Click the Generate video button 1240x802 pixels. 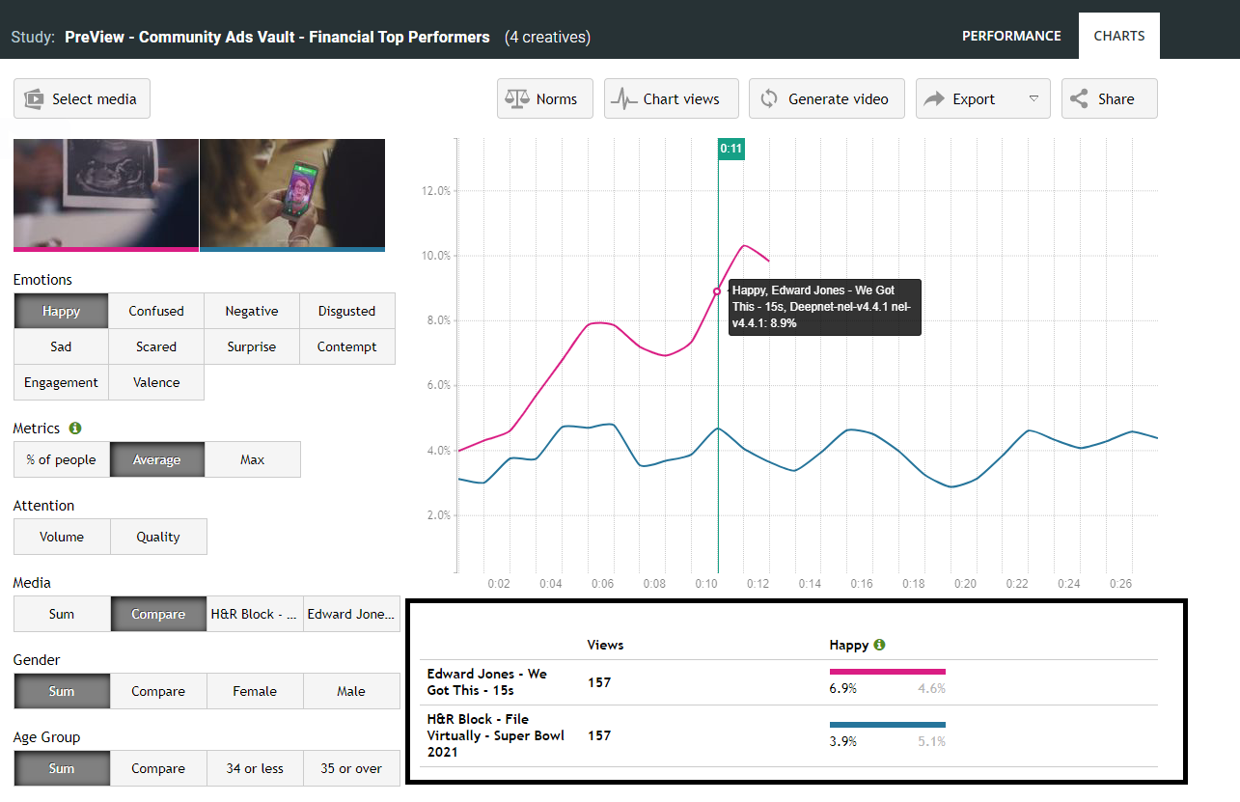[827, 98]
